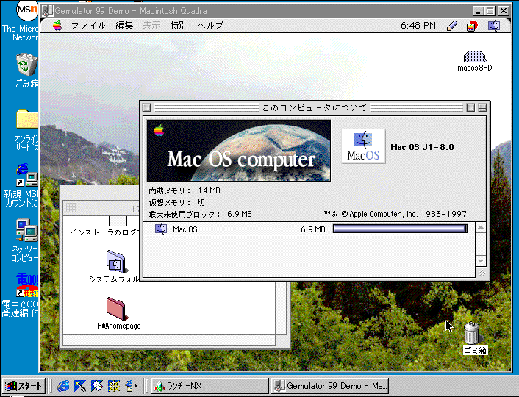
Task: Click the Apple guide icon beside the pencil
Action: [x=472, y=26]
